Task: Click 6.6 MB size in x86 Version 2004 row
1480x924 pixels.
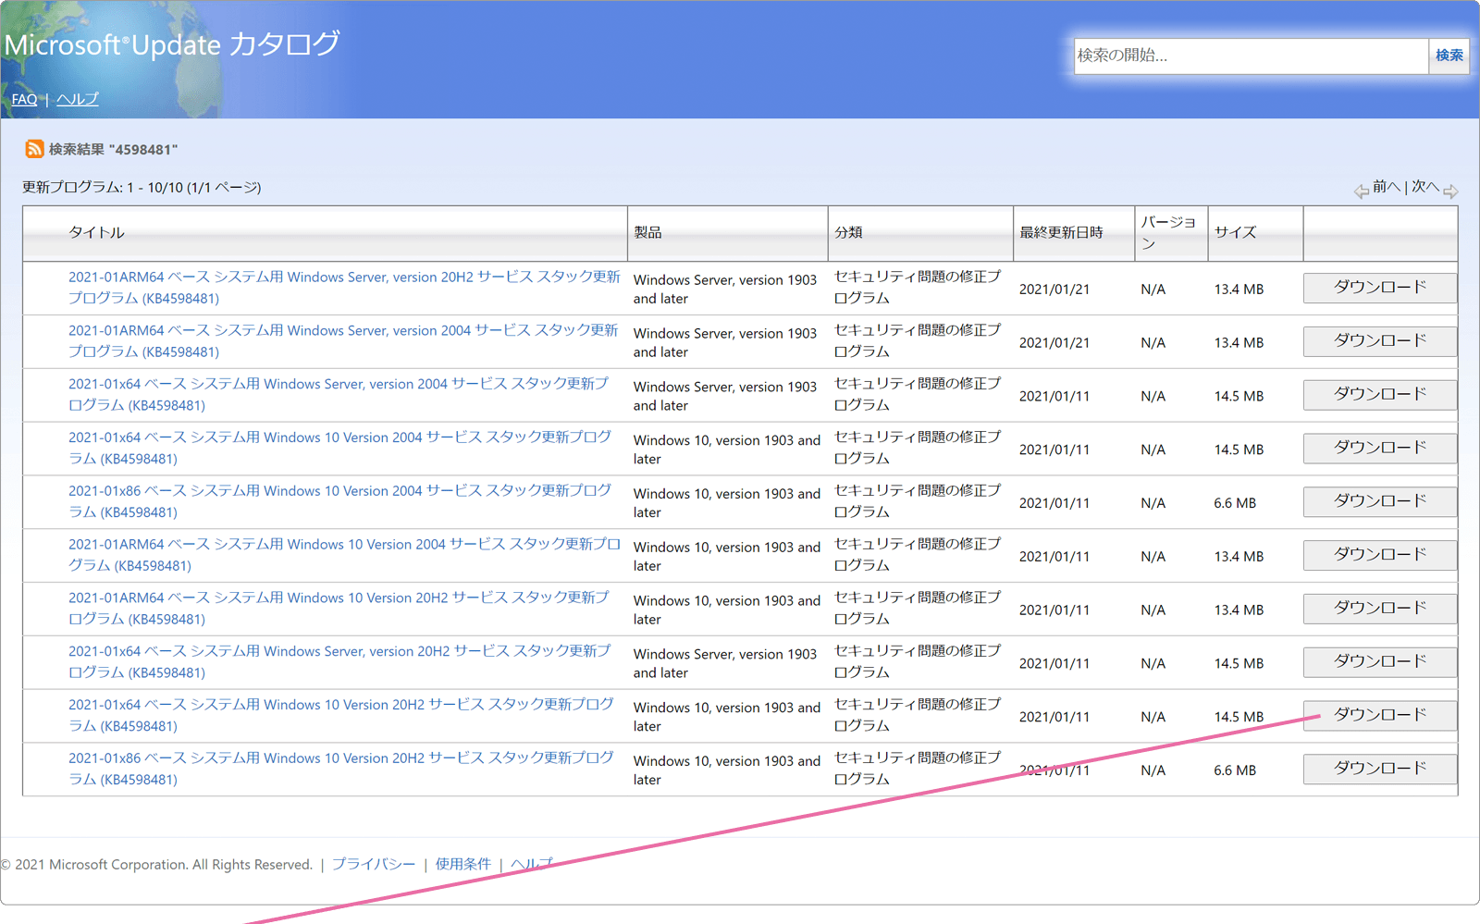Action: click(x=1235, y=503)
